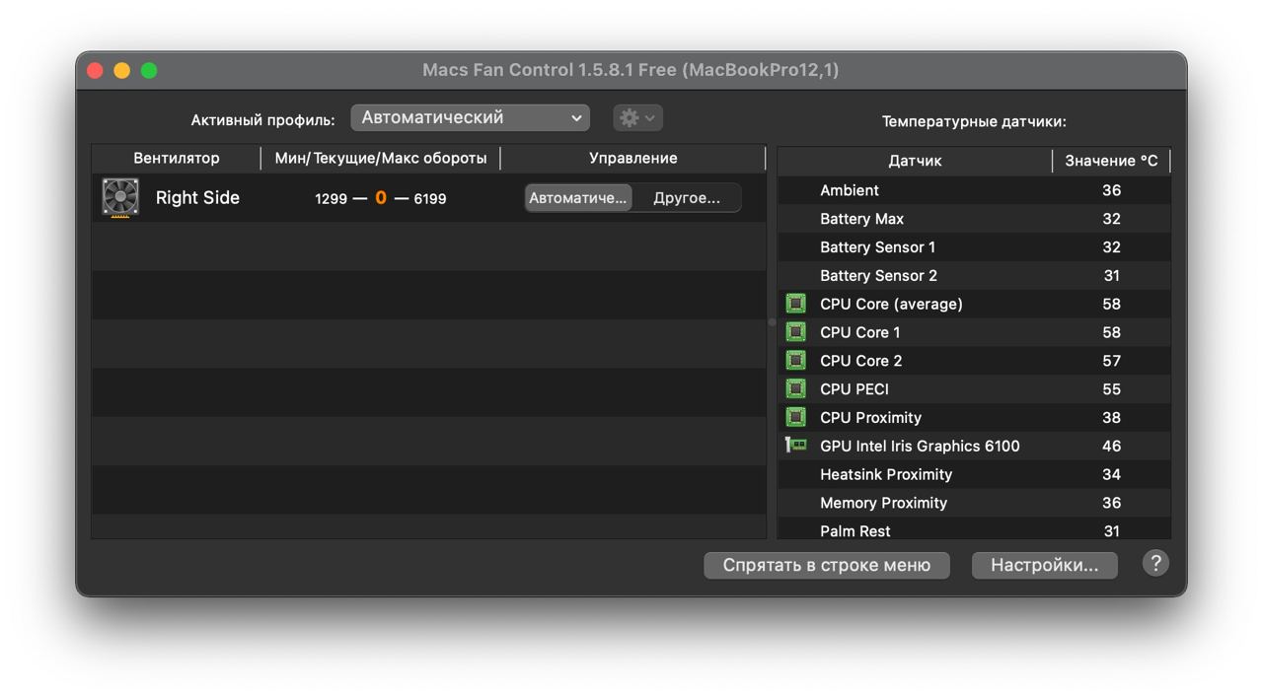Image resolution: width=1263 pixels, height=697 pixels.
Task: Select the Heatsink Proximity sensor row
Action: [974, 474]
